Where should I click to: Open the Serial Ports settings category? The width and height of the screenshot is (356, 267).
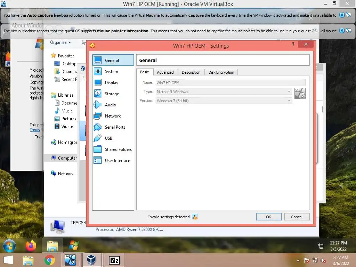(x=113, y=127)
